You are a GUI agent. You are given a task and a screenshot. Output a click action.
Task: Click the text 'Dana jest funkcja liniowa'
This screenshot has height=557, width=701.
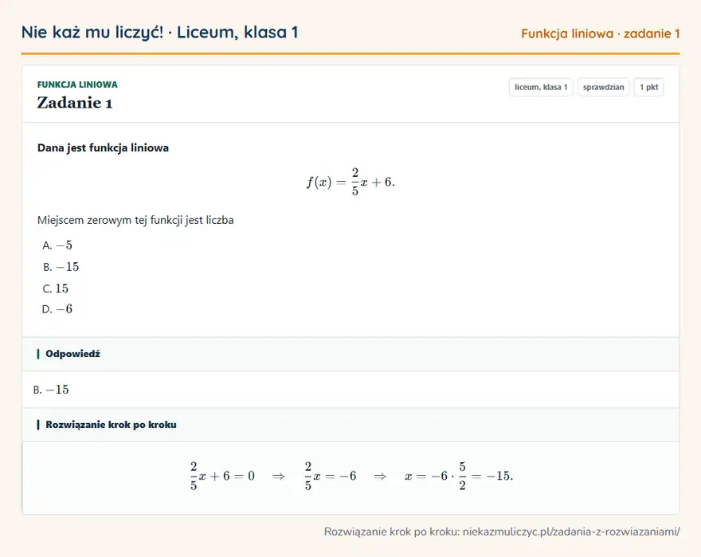103,147
